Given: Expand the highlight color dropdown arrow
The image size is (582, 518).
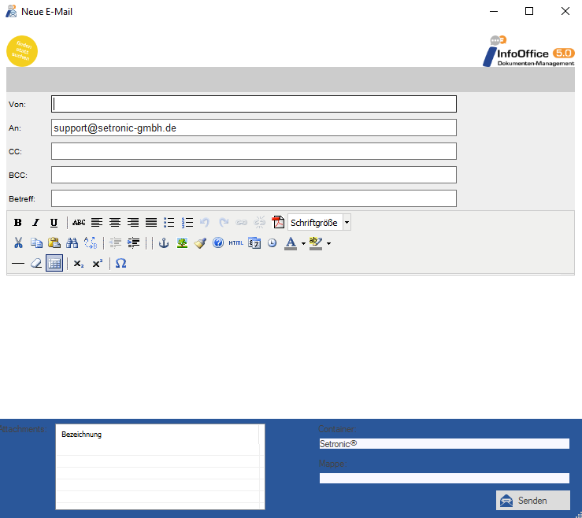Looking at the screenshot, I should [x=328, y=244].
